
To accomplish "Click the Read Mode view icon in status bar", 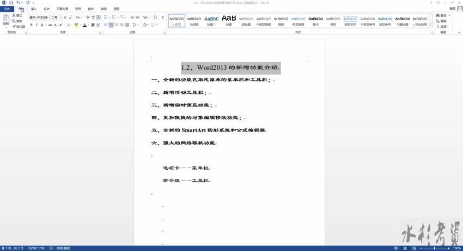I will (396, 248).
